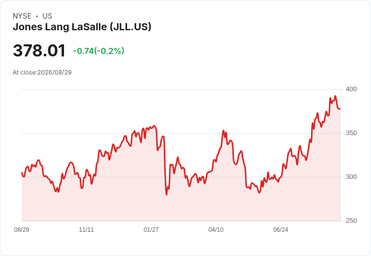Click the 378.01 current price
Image resolution: width=371 pixels, height=256 pixels.
(39, 50)
